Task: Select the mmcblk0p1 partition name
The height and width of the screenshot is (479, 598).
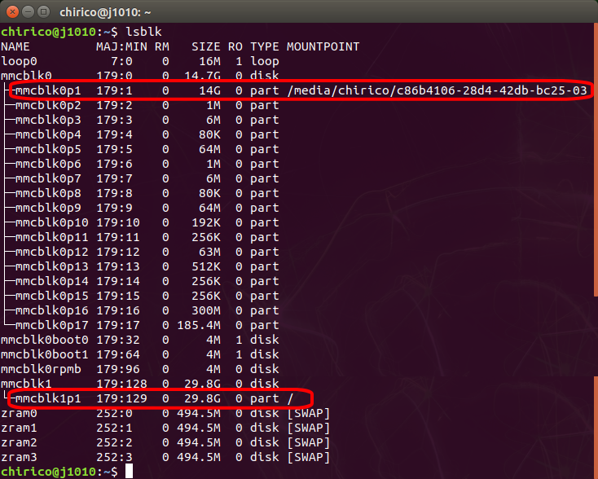Action: coord(47,90)
